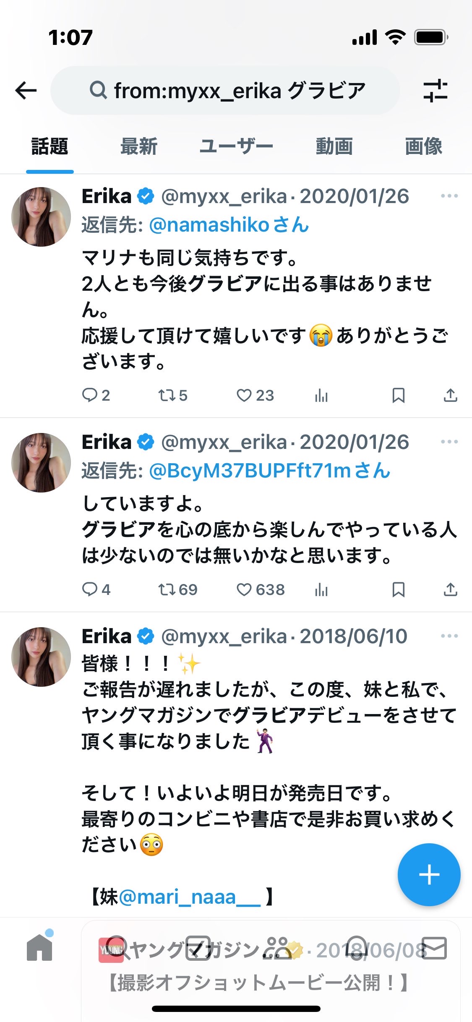Screen dimensions: 472x1022
Task: Retweet the tweet with 69 retweets
Action: pos(167,589)
